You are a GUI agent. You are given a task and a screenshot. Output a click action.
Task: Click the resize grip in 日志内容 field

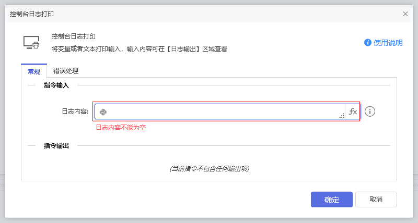(342, 116)
